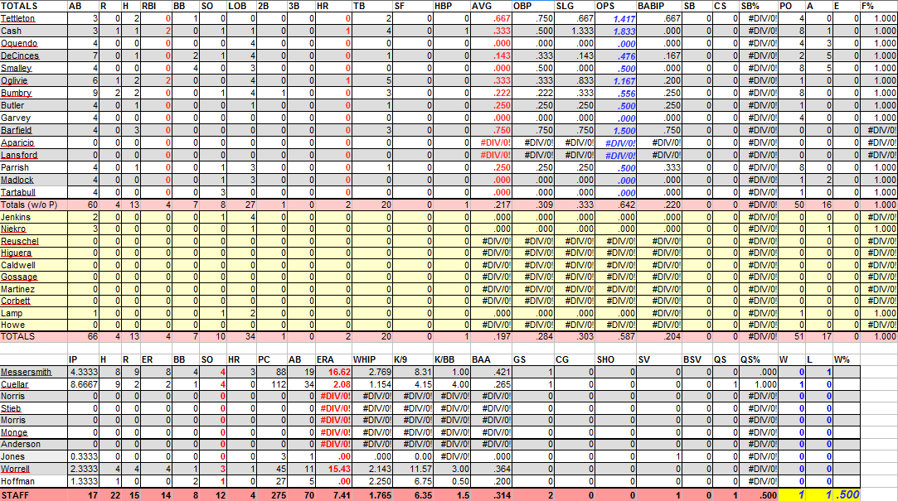
Task: Select the RBI column header
Action: [156, 7]
